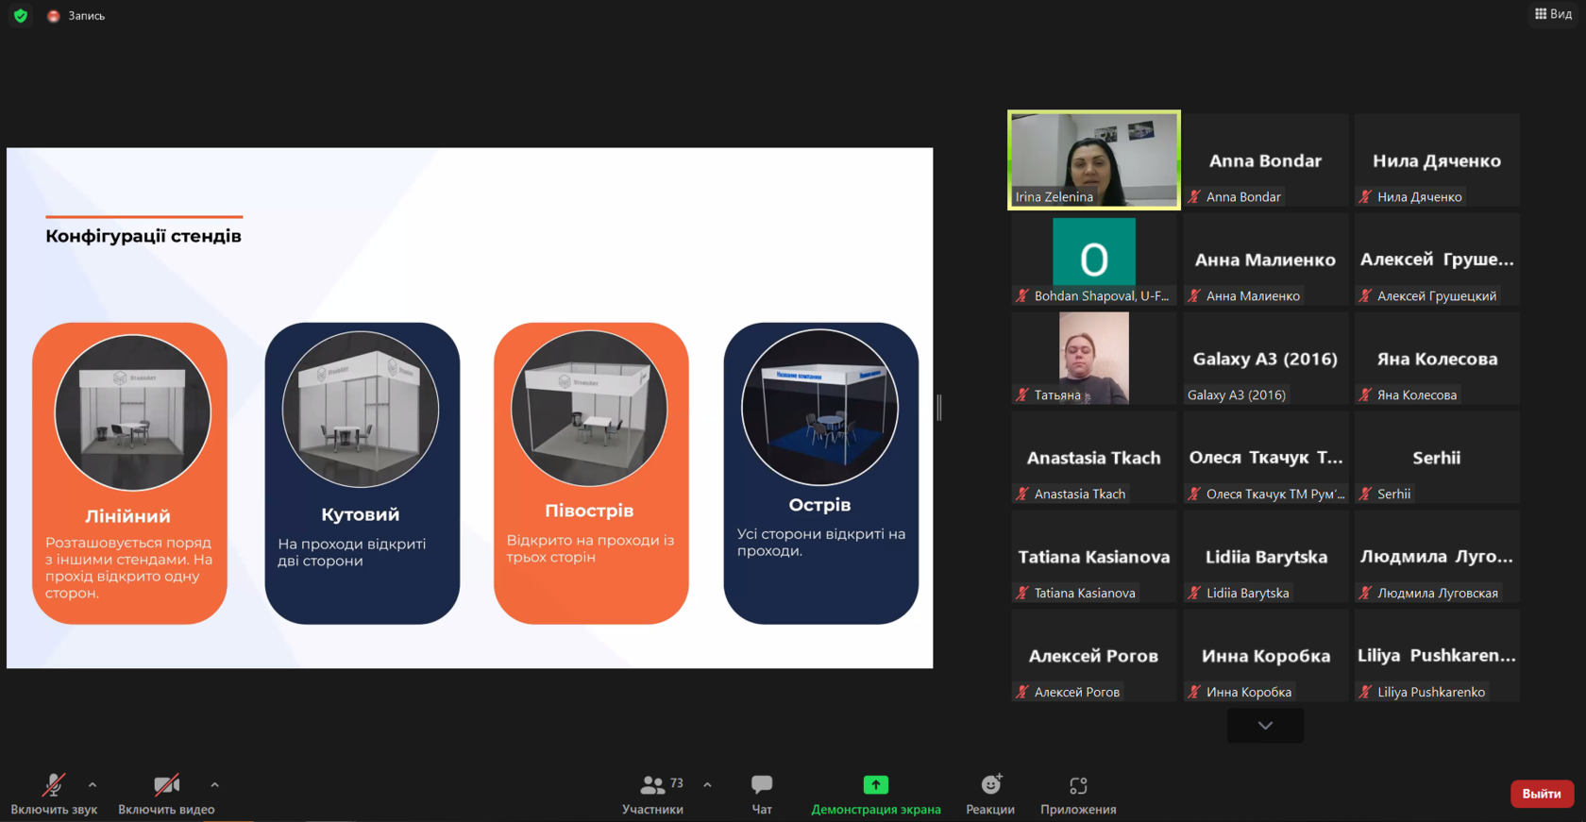The height and width of the screenshot is (822, 1586).
Task: Click the muted mic icon on Anastasia Tkach's tile
Action: (1022, 494)
